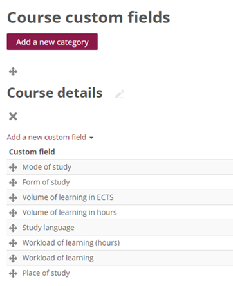Open the Workload of learning (hours) field

[71, 243]
